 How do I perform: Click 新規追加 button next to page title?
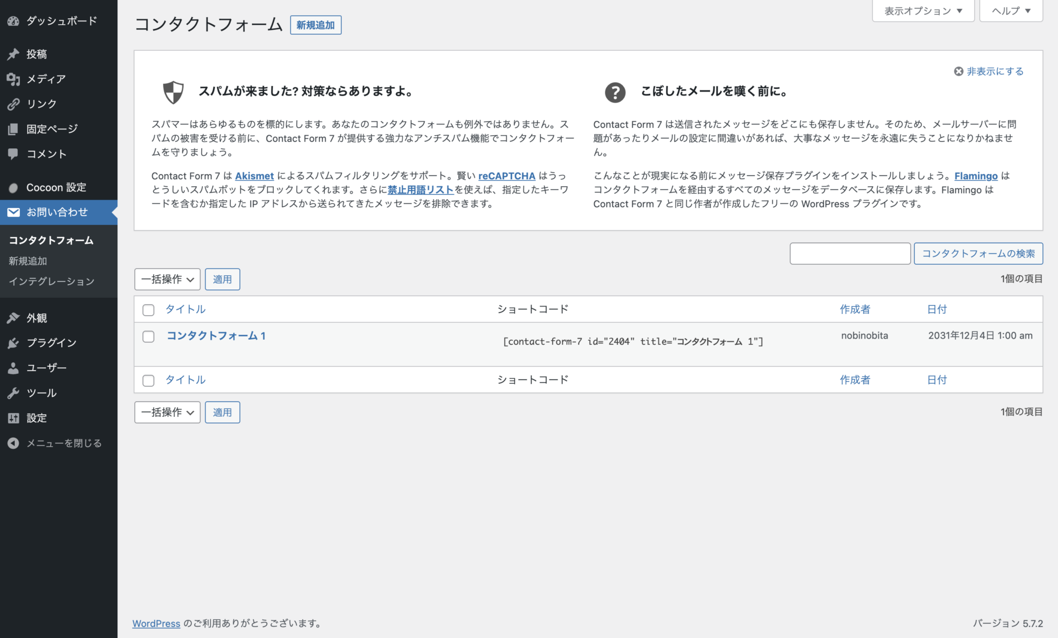pyautogui.click(x=316, y=25)
